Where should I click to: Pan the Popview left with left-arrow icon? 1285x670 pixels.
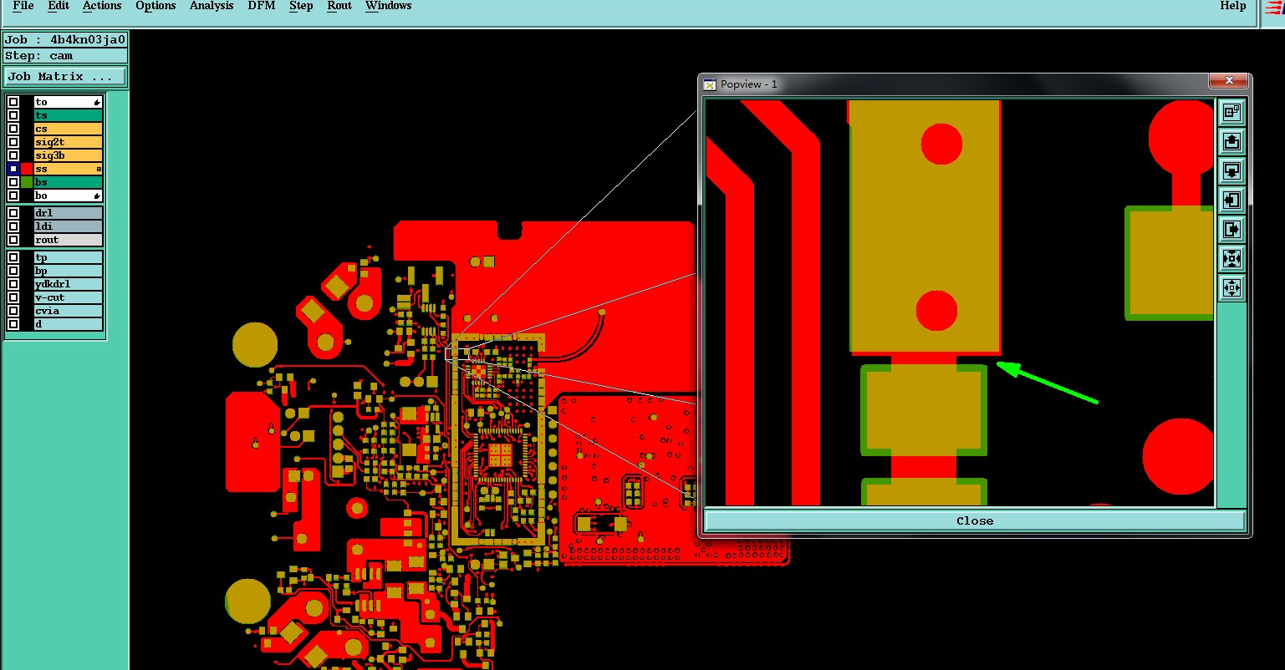pos(1231,200)
